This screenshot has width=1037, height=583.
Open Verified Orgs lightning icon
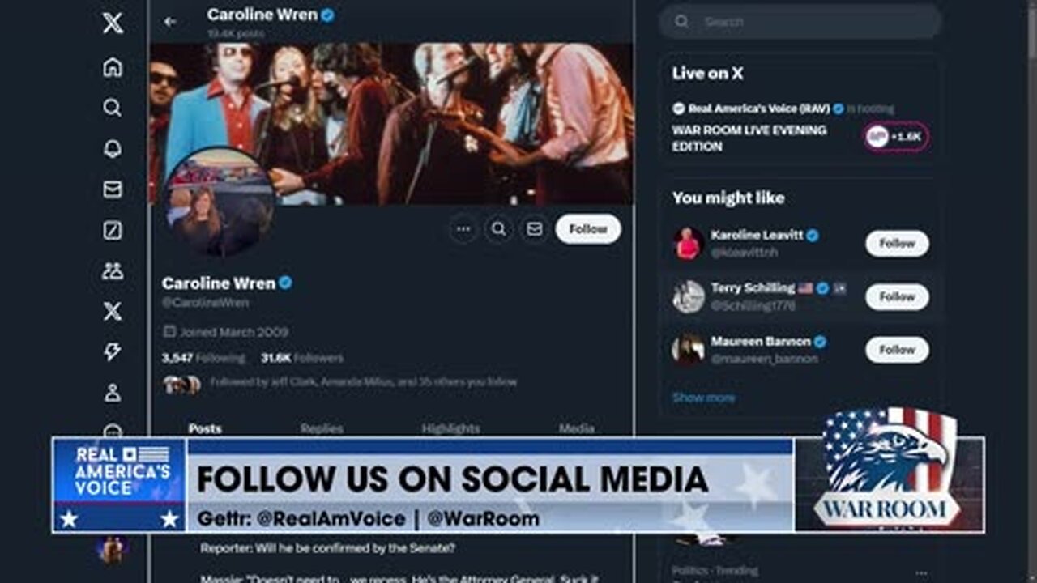(113, 352)
